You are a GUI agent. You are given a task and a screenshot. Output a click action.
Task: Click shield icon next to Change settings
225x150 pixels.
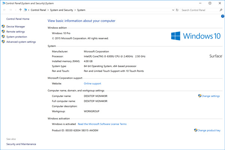[x=199, y=96]
